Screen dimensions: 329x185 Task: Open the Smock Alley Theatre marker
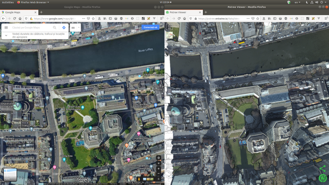tap(158, 82)
